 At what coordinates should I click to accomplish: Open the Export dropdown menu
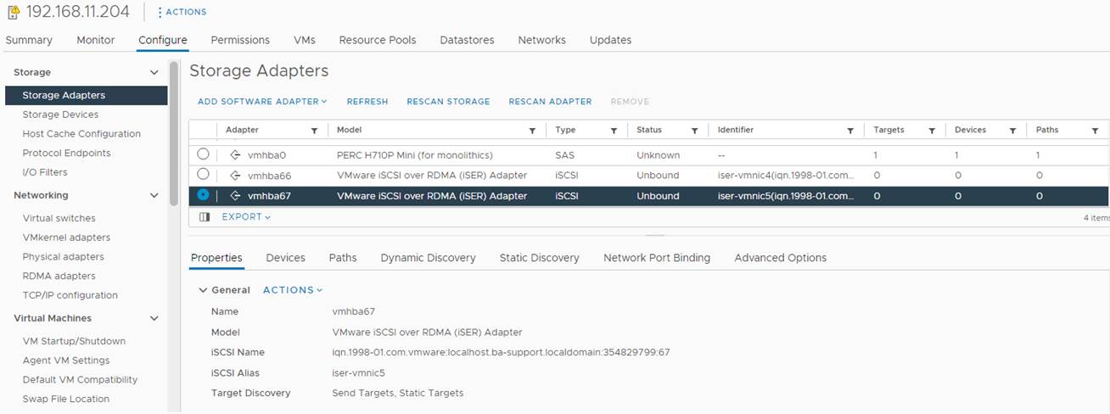(246, 217)
